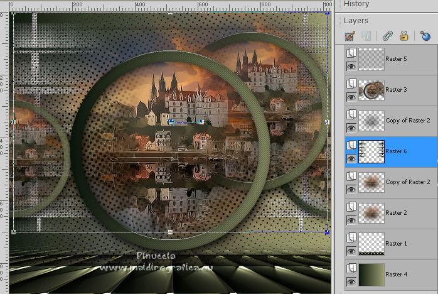Viewport: 438px width, 294px height.
Task: Click the blue ball icon in the Layers toolbar
Action: (x=425, y=36)
